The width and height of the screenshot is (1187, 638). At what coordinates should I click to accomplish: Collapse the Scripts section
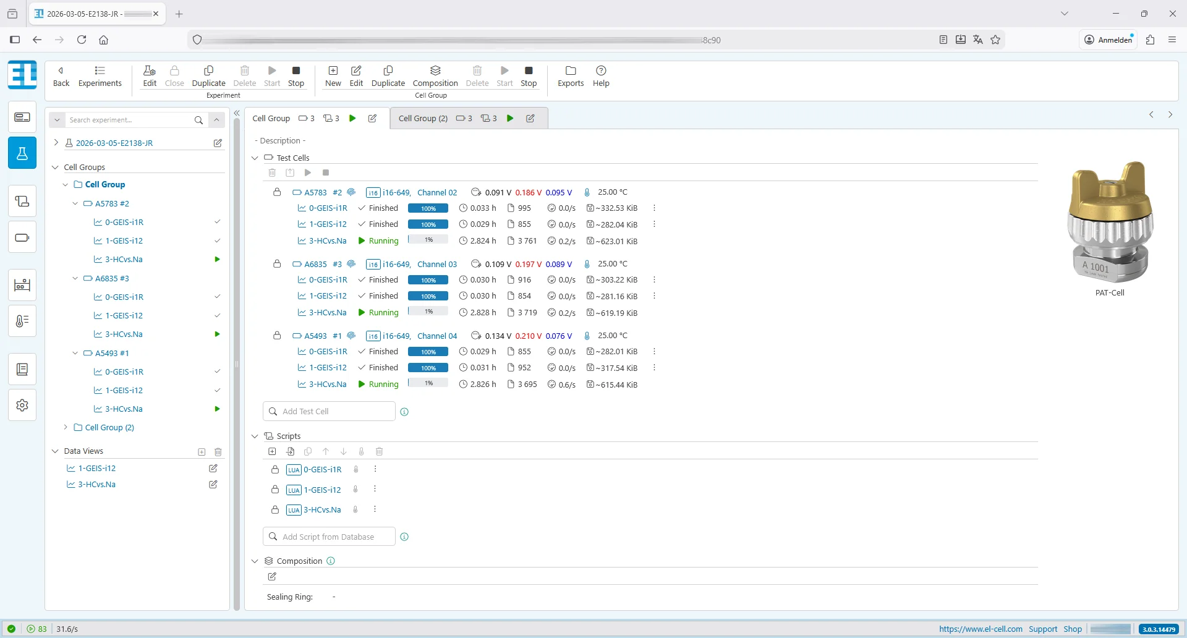[x=255, y=436]
